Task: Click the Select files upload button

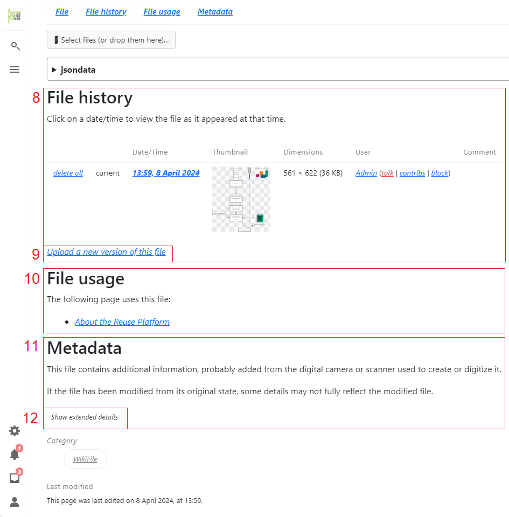Action: (111, 40)
